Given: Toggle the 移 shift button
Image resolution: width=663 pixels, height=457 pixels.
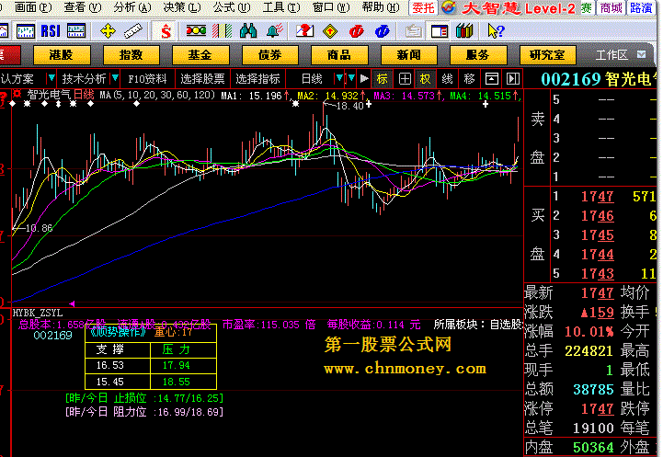Looking at the screenshot, I should 469,79.
